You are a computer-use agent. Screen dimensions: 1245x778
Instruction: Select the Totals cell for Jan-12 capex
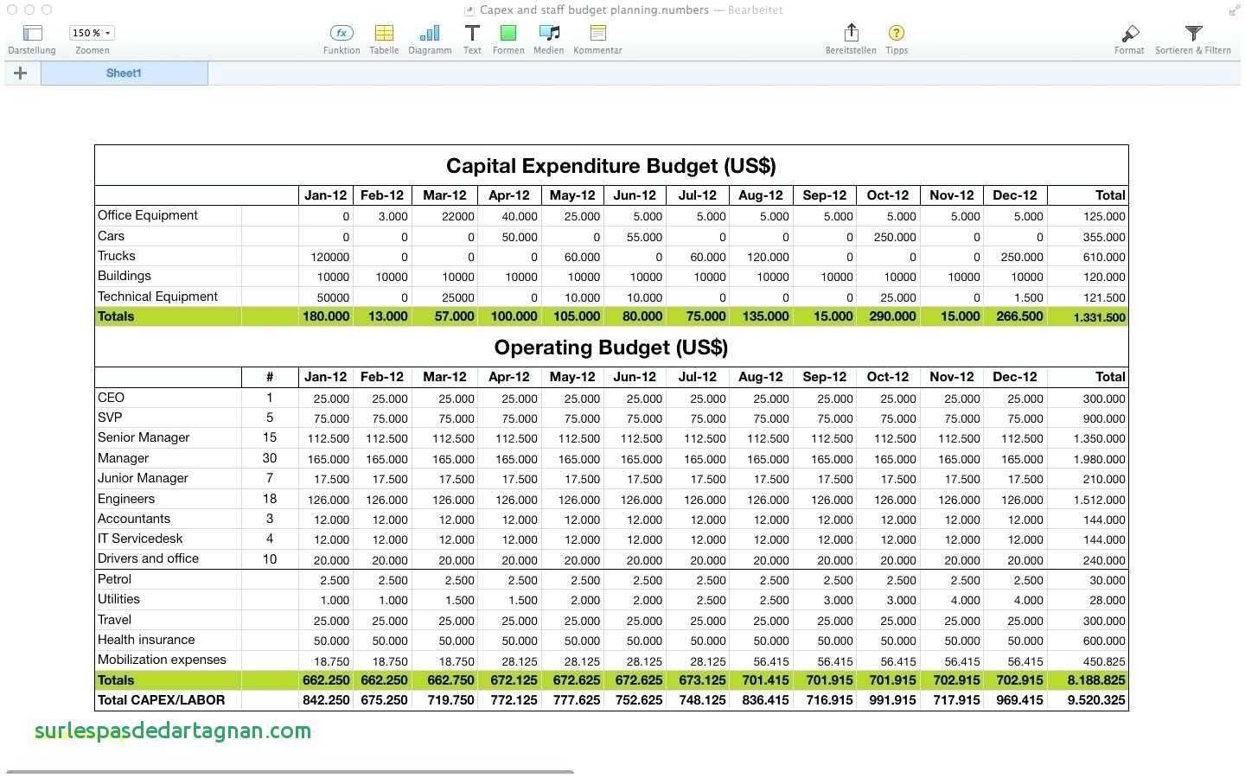[326, 316]
